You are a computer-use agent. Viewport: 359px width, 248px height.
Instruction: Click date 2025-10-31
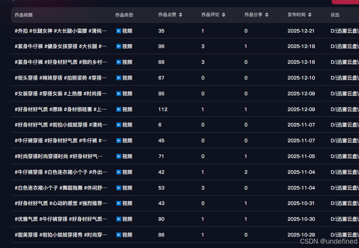point(301,203)
